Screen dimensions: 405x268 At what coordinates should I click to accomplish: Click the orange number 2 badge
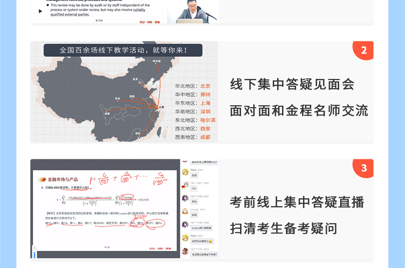364,51
